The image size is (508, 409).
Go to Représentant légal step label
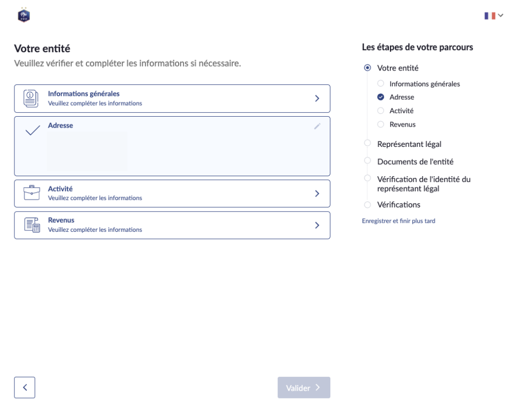[x=409, y=144]
